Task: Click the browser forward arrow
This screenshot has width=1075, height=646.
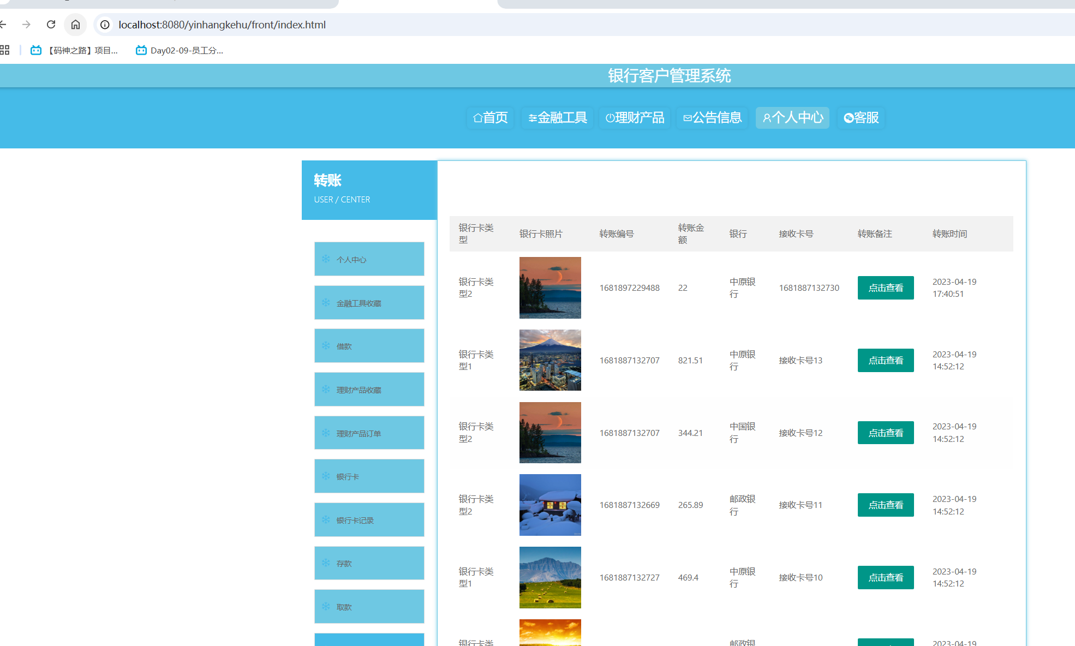Action: pos(26,25)
